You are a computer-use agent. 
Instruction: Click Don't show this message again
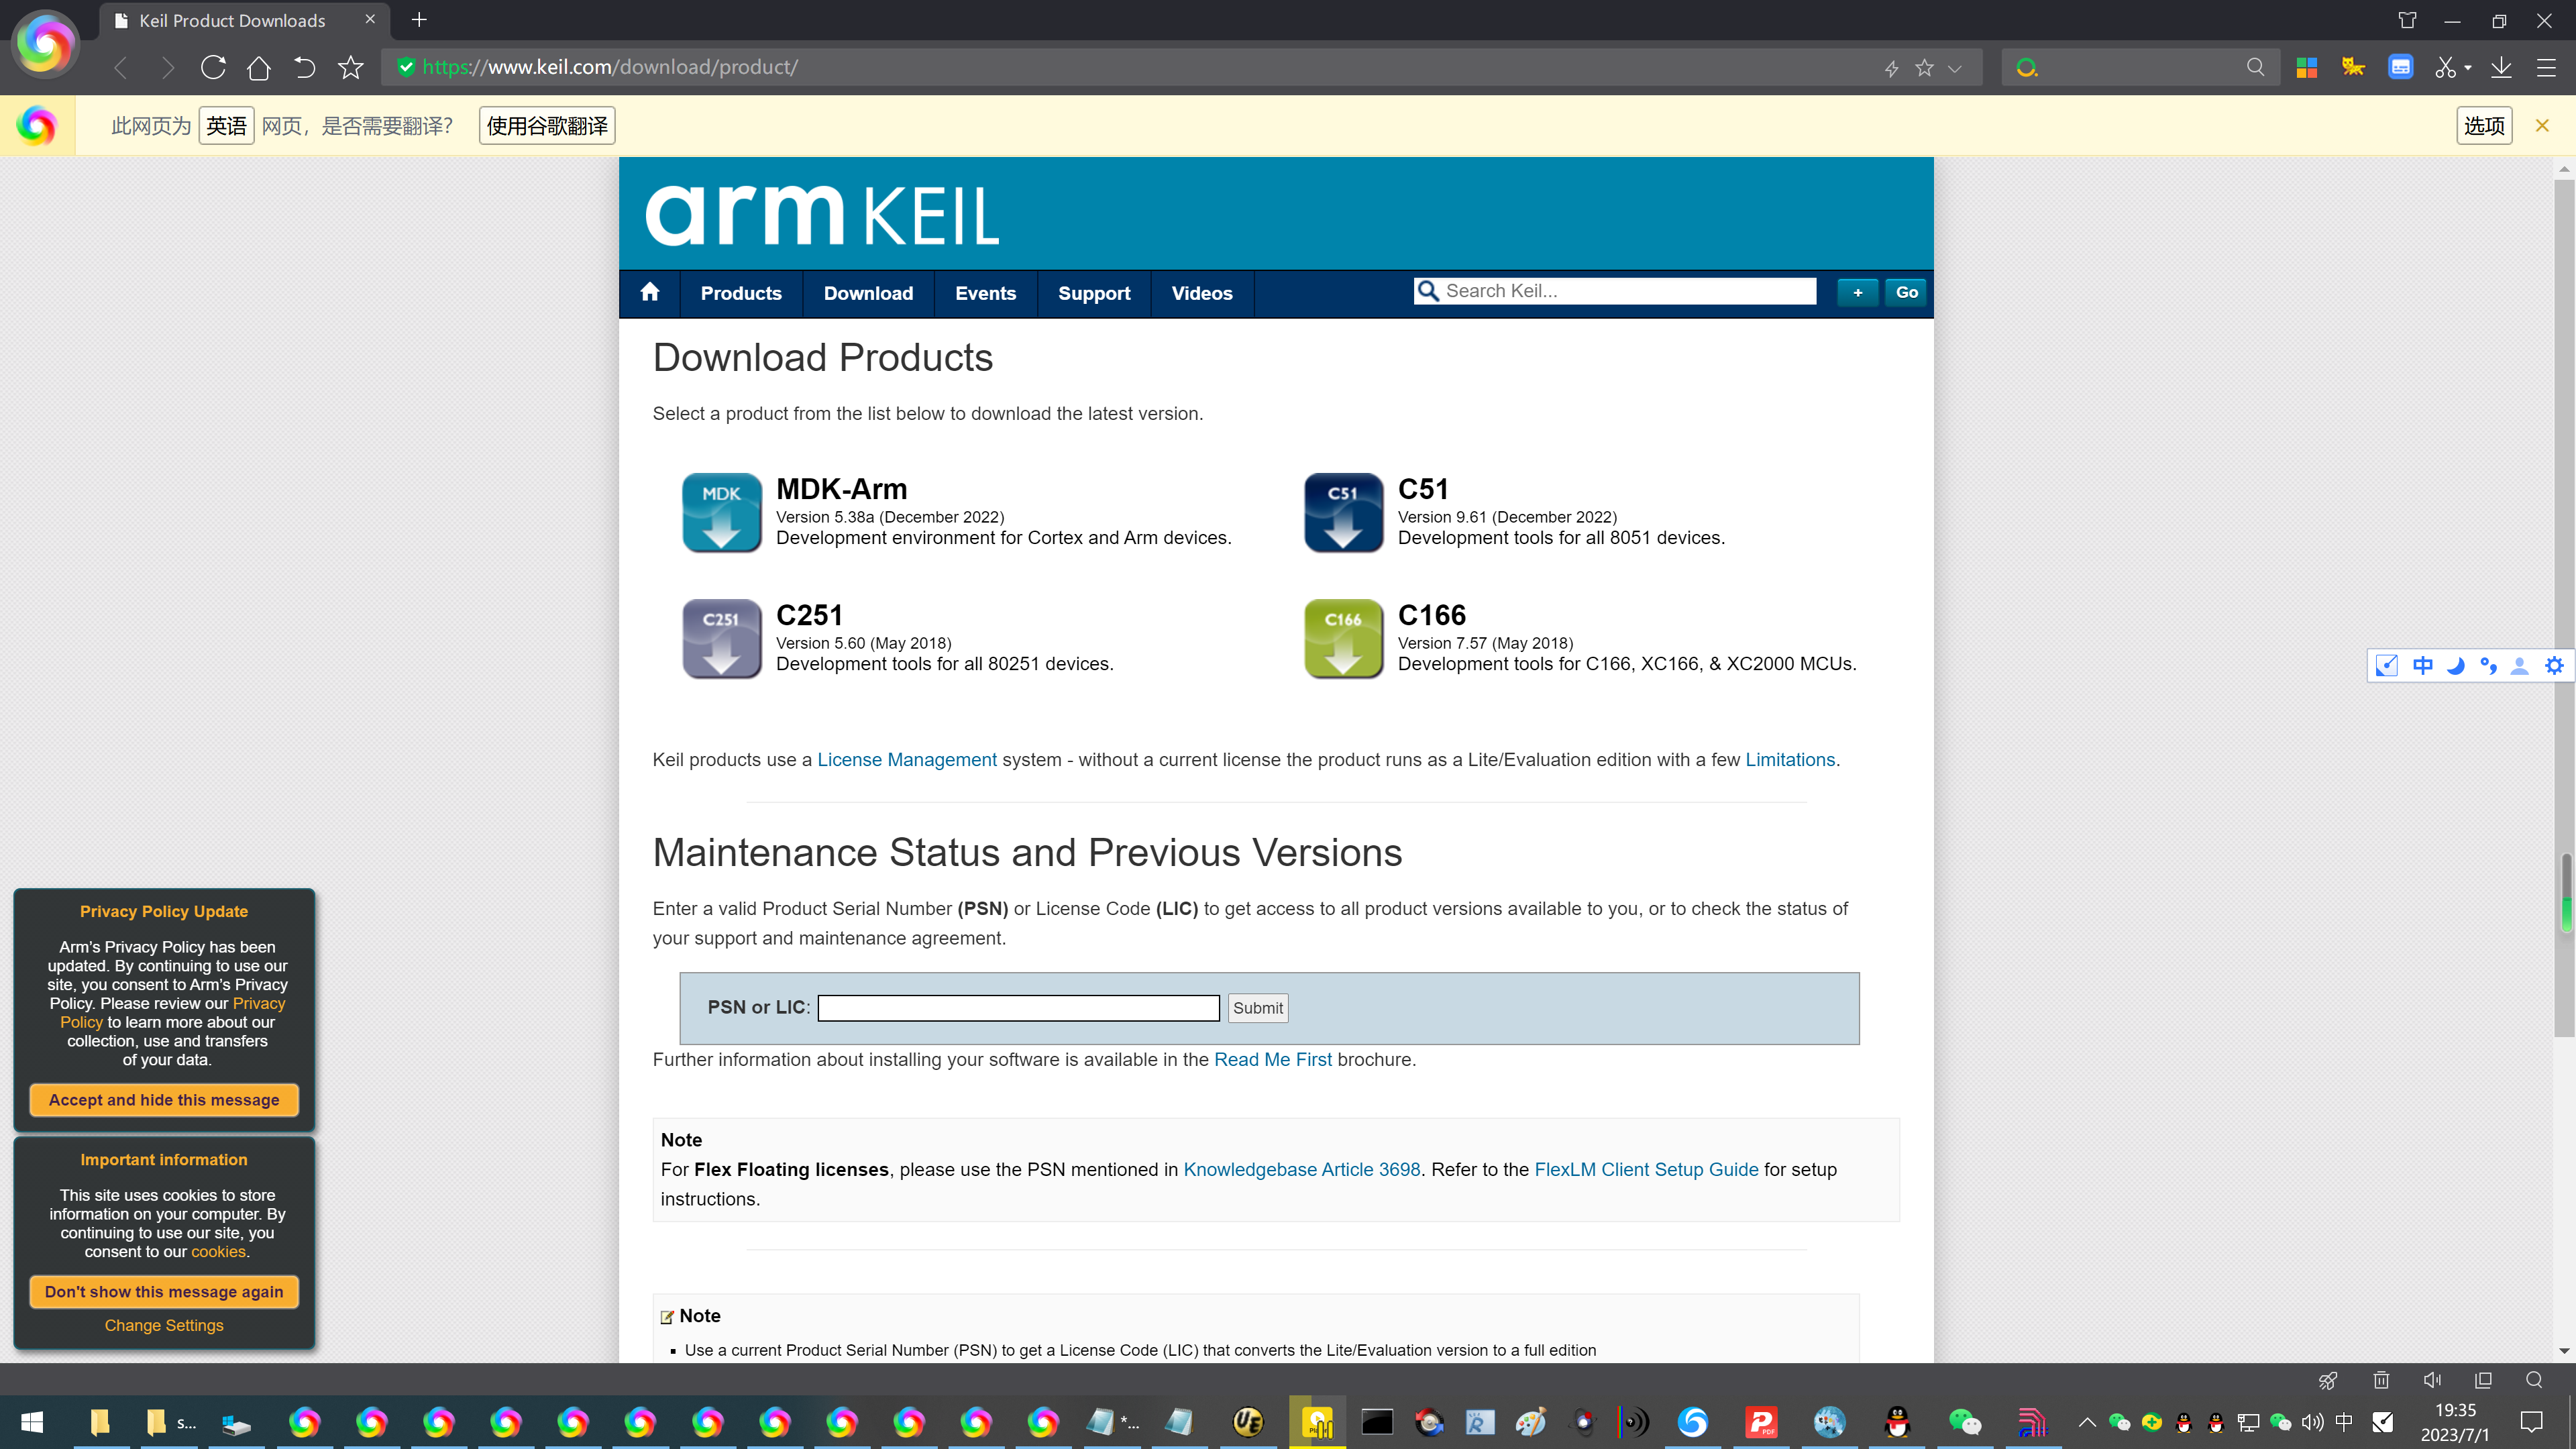pyautogui.click(x=164, y=1292)
